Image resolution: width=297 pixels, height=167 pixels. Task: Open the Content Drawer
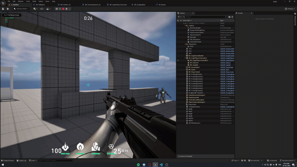coord(8,160)
